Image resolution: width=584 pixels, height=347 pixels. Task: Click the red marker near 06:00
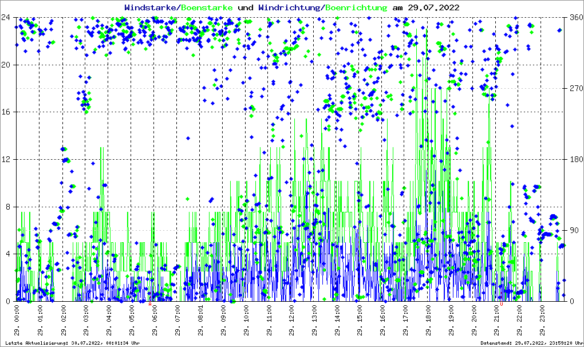coord(151,305)
